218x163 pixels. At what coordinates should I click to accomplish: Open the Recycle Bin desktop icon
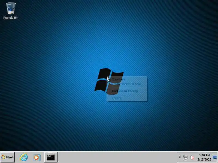[11, 11]
